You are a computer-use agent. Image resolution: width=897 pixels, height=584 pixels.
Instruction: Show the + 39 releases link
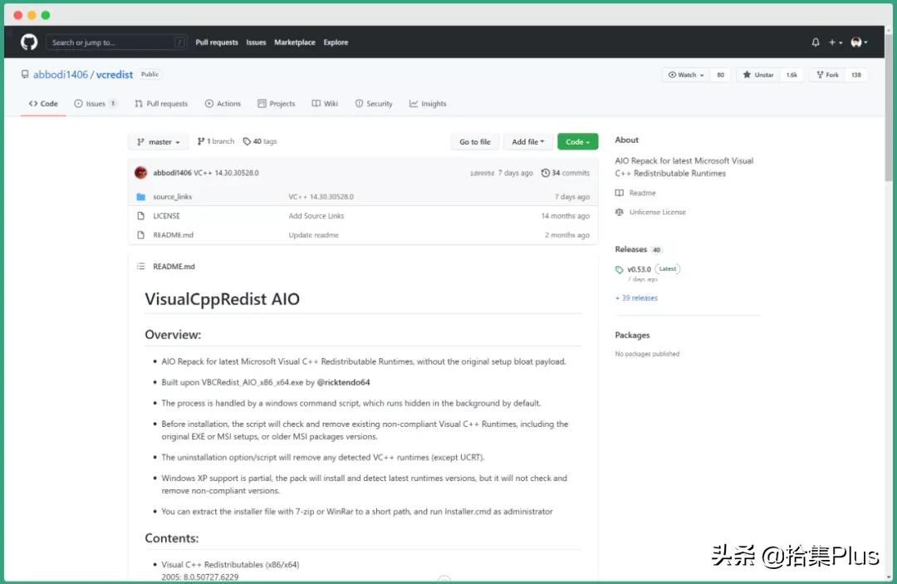[x=636, y=298]
